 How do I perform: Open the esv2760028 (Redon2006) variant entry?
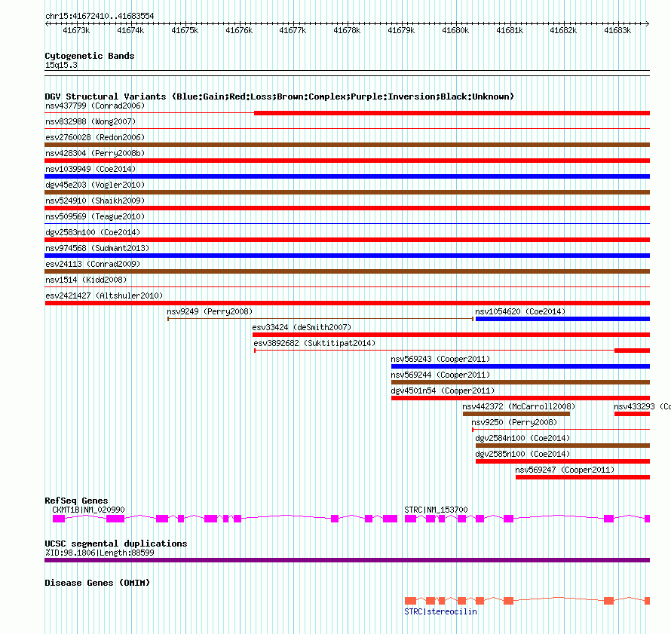(95, 137)
